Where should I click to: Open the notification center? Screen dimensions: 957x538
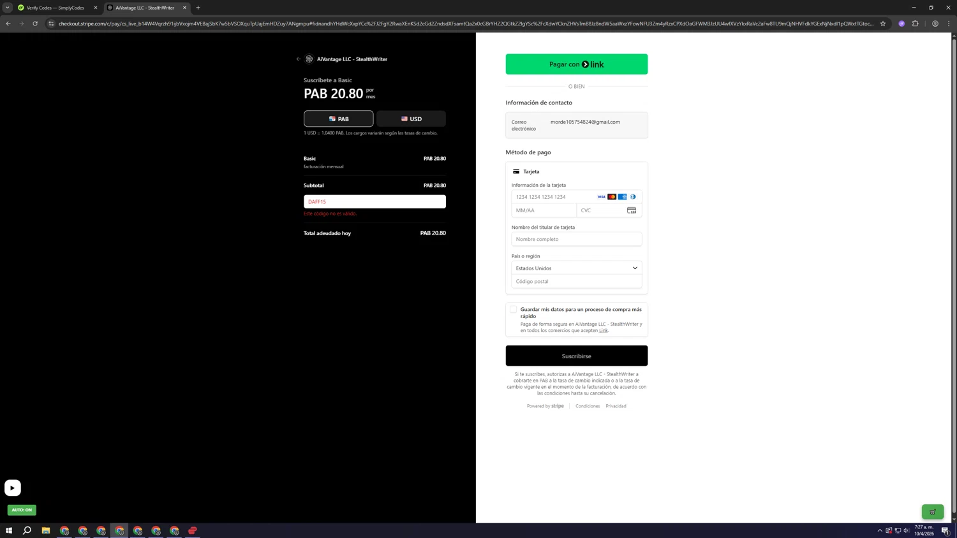[946, 530]
